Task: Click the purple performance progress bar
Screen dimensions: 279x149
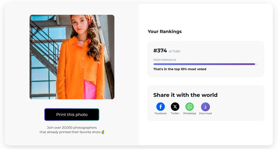Action: click(x=204, y=64)
